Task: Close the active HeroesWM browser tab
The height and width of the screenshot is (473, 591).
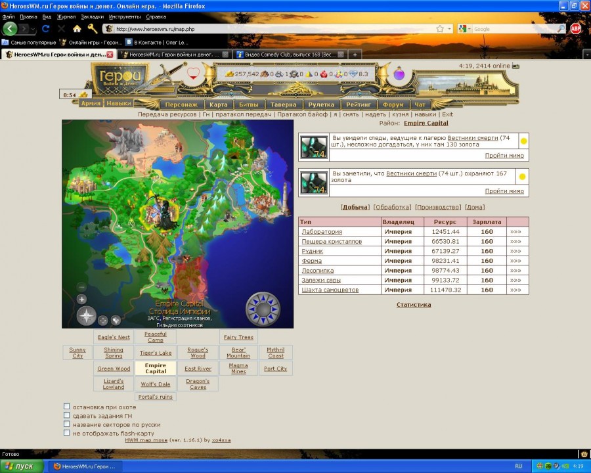Action: coord(110,55)
